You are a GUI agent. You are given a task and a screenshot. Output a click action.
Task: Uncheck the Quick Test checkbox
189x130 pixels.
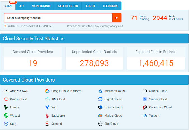6,26
